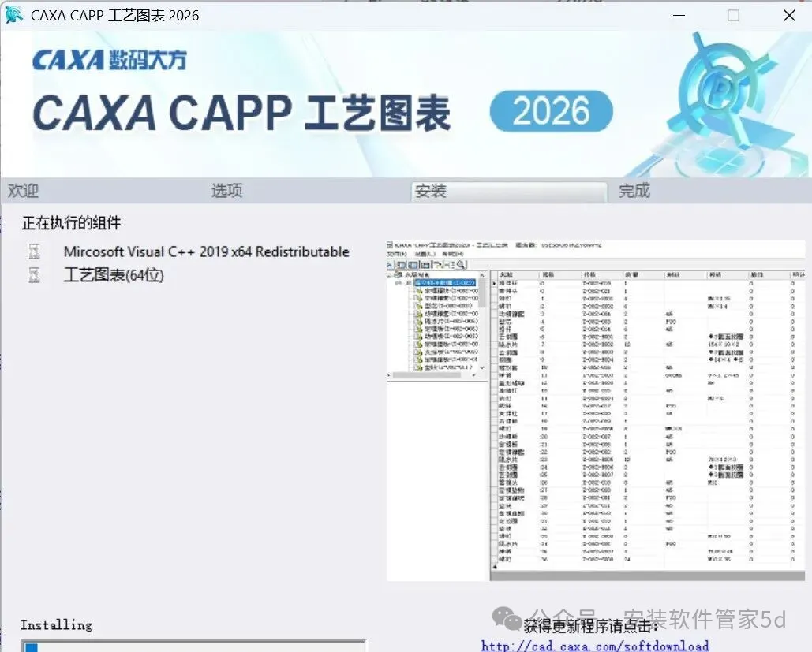Click the 'Installing' status label
Screen dimensions: 812x652
tap(57, 624)
